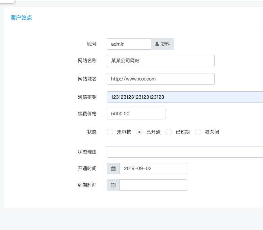Focus the empty 到期时间 date field
The height and width of the screenshot is (230, 263).
pyautogui.click(x=153, y=185)
